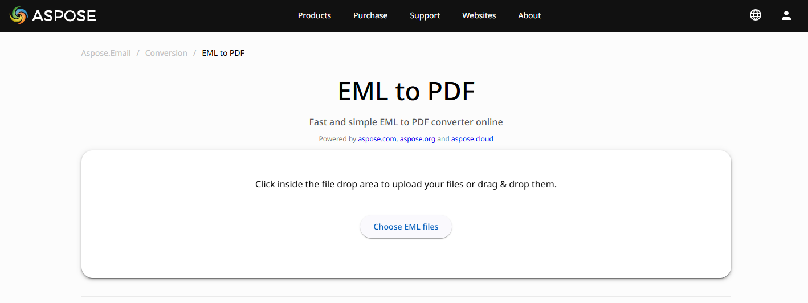The height and width of the screenshot is (303, 808).
Task: Click the drag & drop instruction text
Action: 406,185
